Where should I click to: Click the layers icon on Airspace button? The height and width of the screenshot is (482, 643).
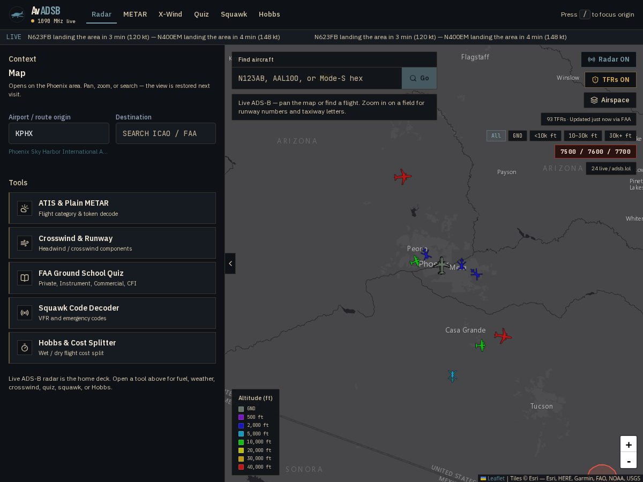point(594,100)
